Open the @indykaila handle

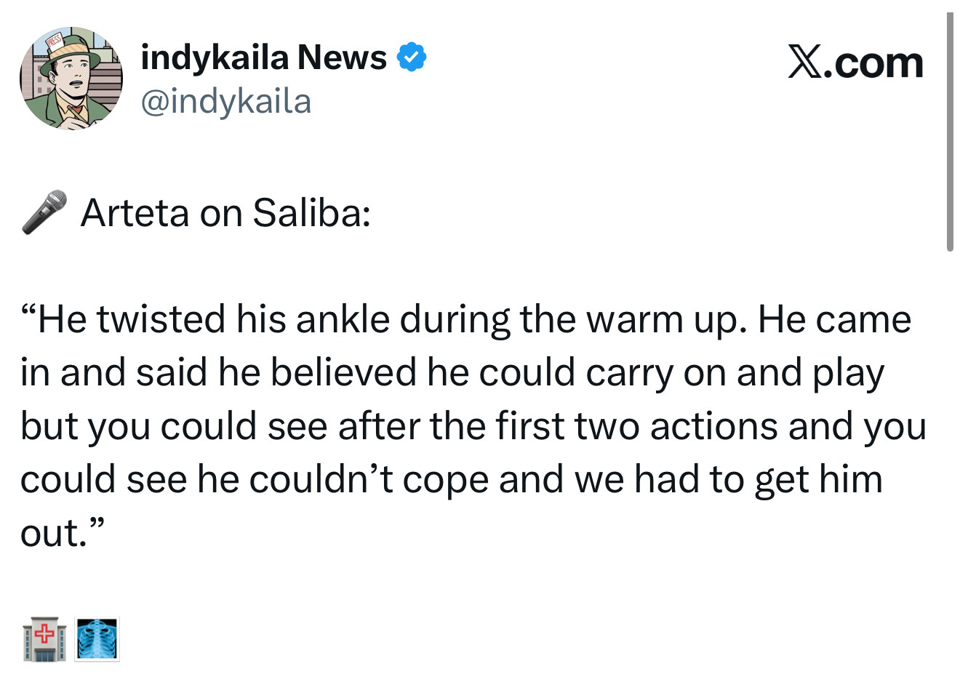[225, 102]
